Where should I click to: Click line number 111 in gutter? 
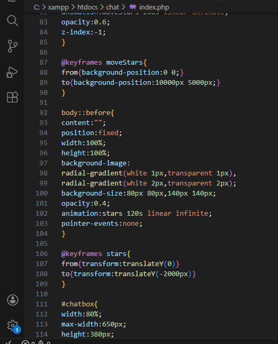point(42,304)
